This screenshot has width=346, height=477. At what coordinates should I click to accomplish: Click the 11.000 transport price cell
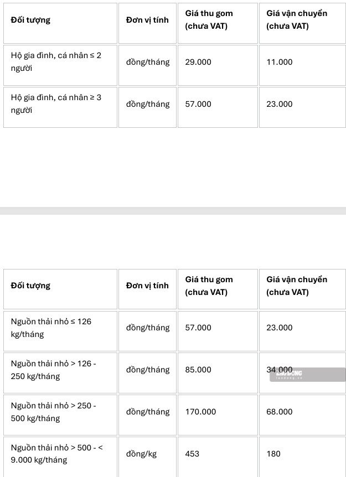pos(302,65)
